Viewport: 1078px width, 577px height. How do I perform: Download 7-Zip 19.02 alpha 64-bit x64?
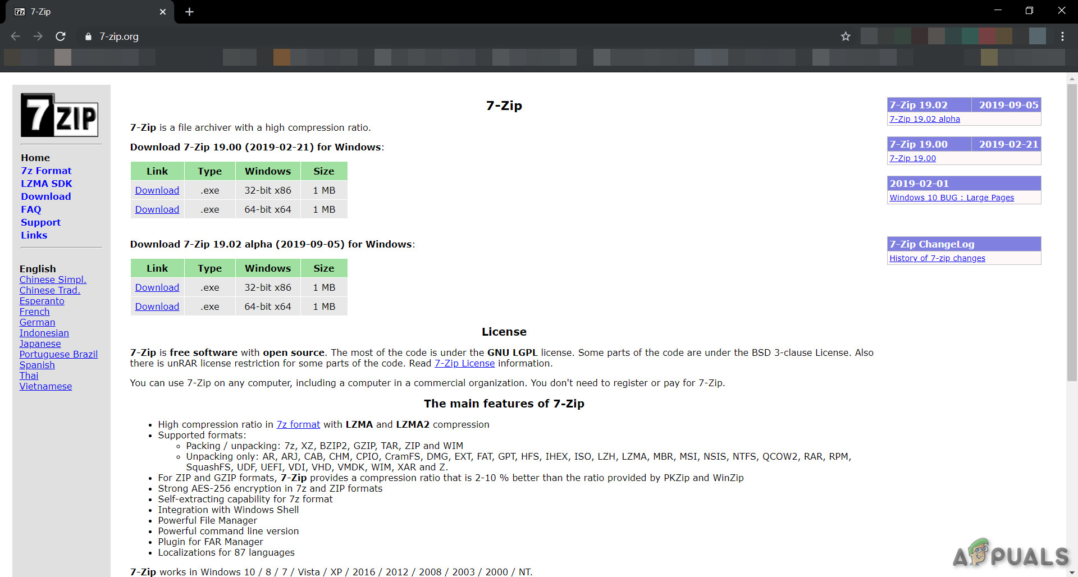pyautogui.click(x=157, y=306)
